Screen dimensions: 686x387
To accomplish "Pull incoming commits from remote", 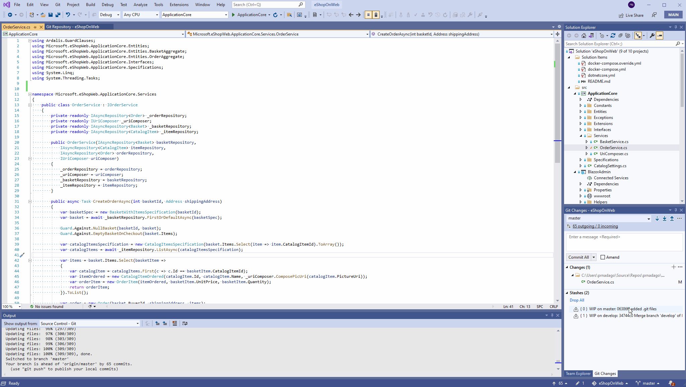I will (x=664, y=218).
